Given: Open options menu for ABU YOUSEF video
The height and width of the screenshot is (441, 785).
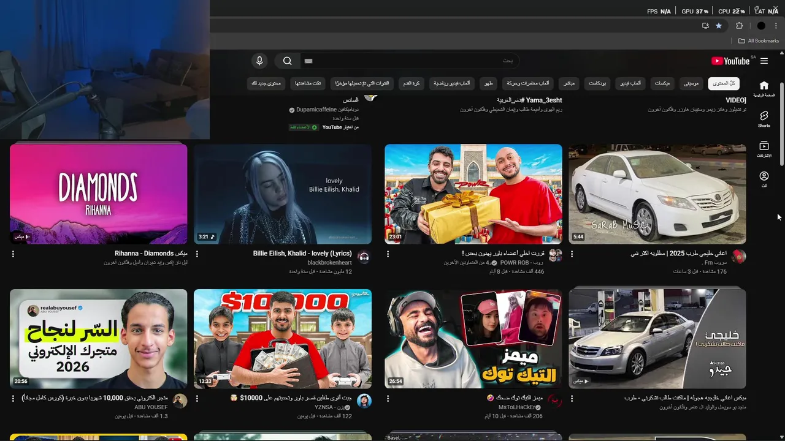Looking at the screenshot, I should [13, 398].
